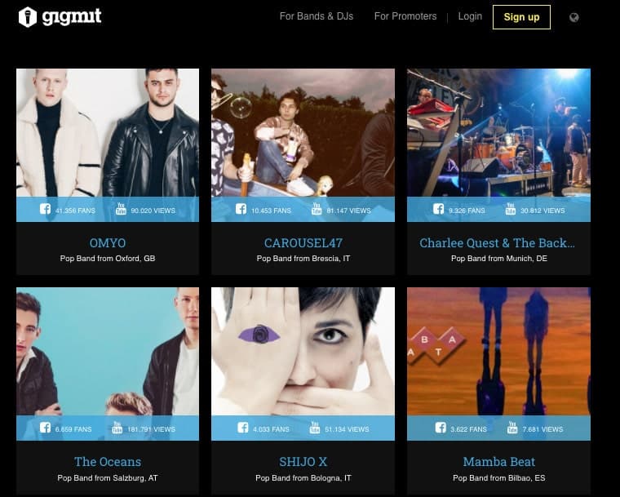Open the SHIJO X band photo thumbnail

tap(303, 352)
